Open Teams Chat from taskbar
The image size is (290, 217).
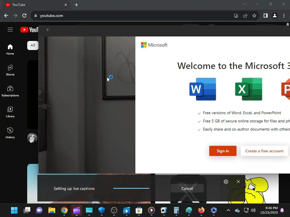[x=39, y=210]
